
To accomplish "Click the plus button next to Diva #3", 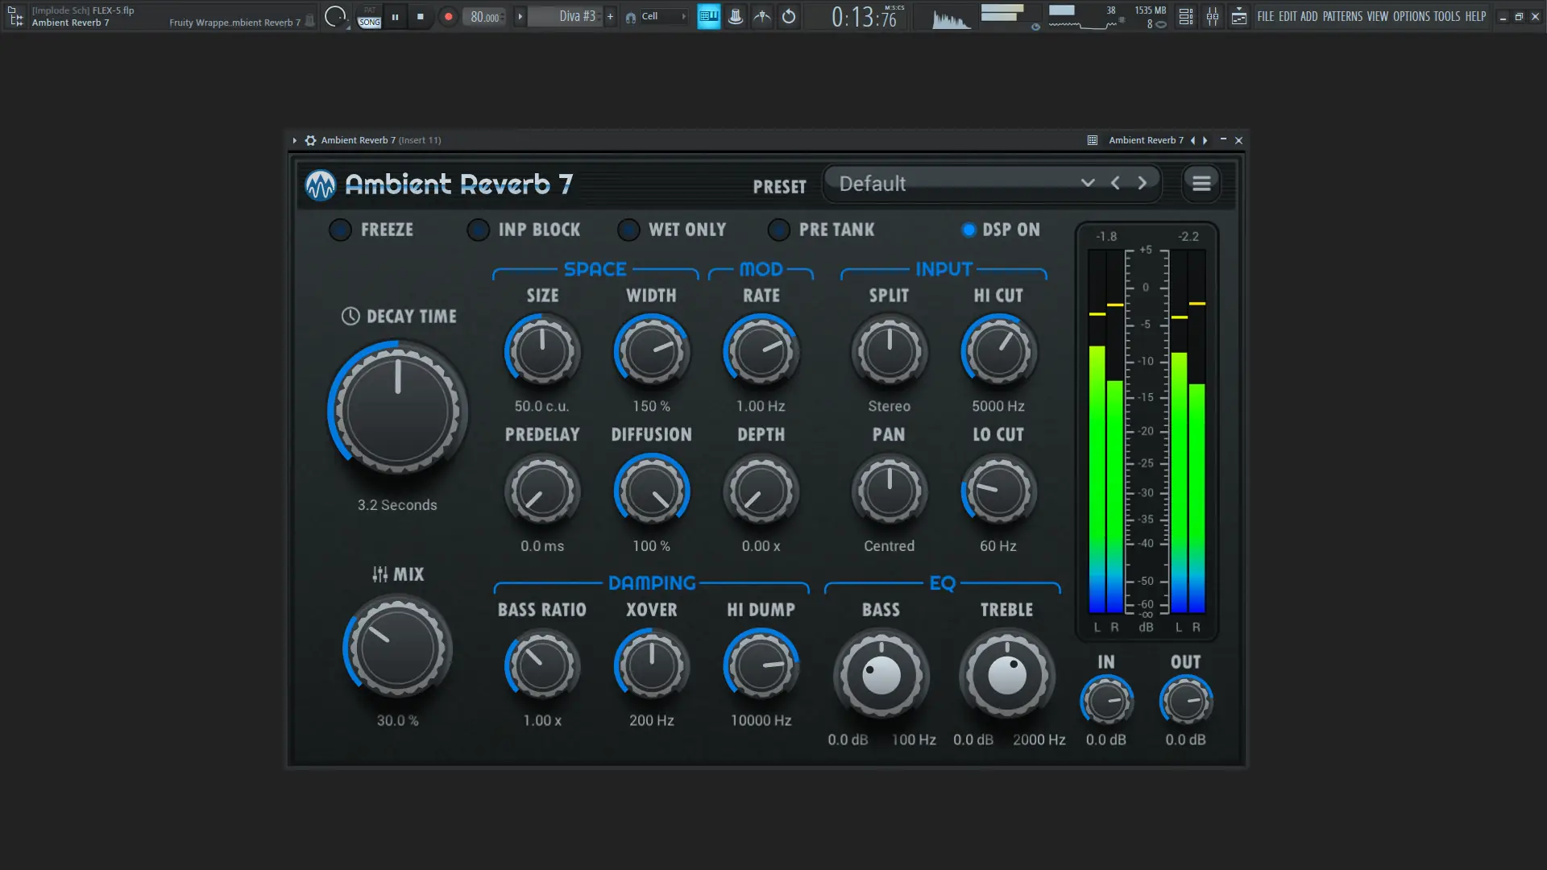I will (x=610, y=15).
